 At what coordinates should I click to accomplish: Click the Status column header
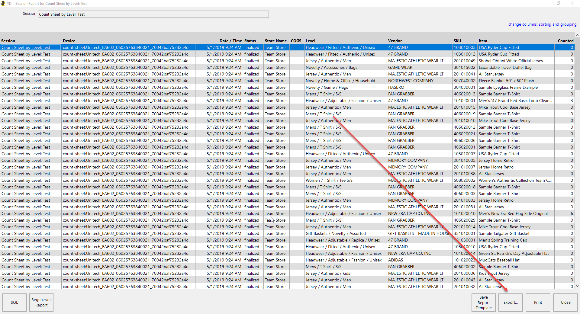(250, 41)
